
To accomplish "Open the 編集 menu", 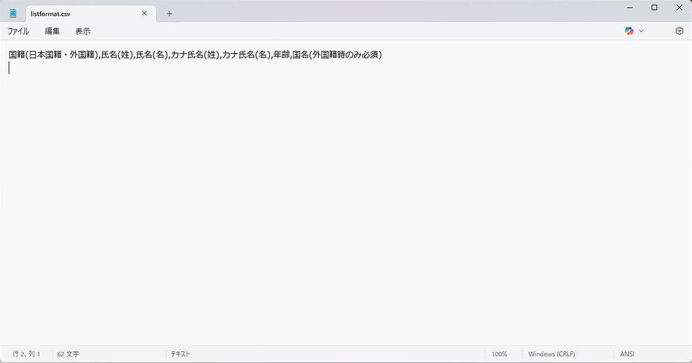I will [x=52, y=31].
